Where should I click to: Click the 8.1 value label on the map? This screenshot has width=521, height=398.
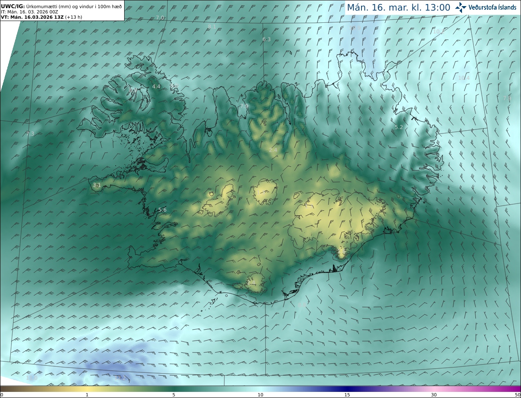tap(212, 26)
